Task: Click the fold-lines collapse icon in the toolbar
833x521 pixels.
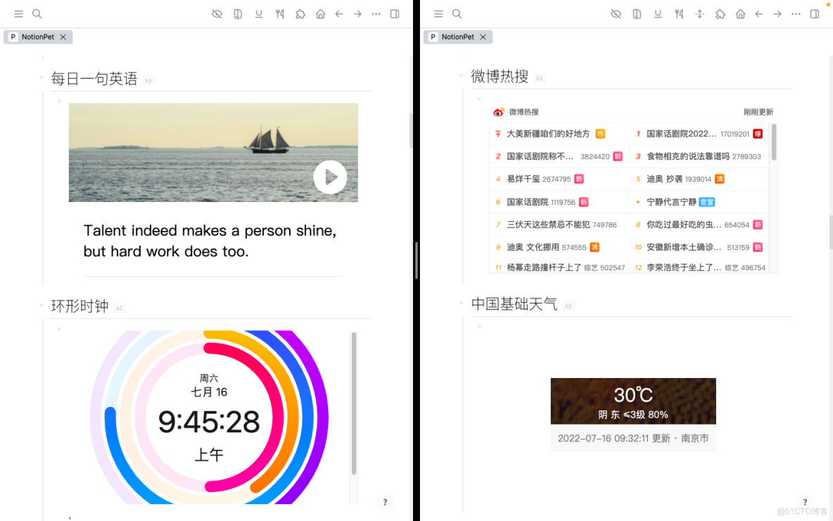Action: 699,14
